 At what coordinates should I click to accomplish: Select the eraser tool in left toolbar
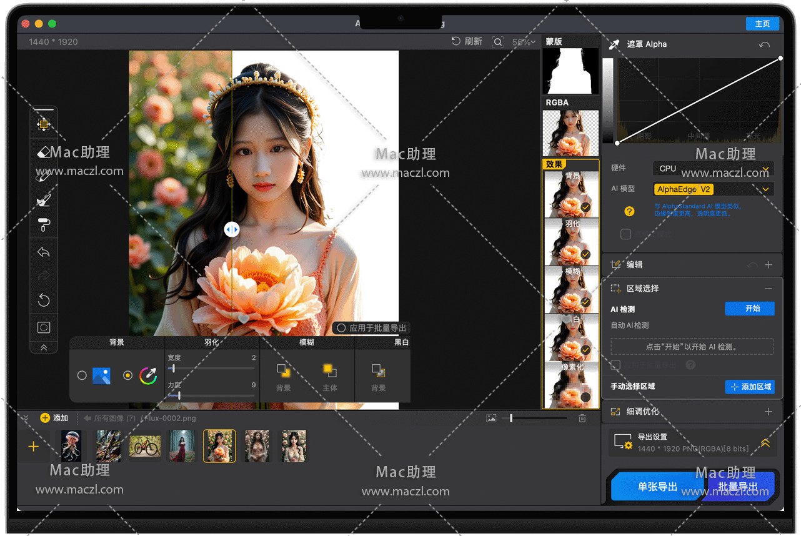point(44,152)
